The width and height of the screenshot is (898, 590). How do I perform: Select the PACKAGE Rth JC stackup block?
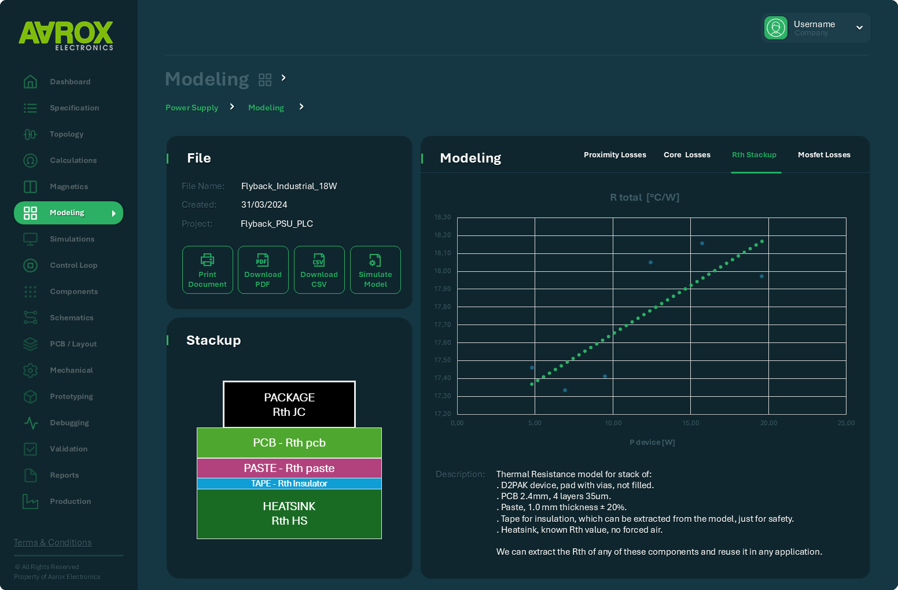click(x=289, y=404)
